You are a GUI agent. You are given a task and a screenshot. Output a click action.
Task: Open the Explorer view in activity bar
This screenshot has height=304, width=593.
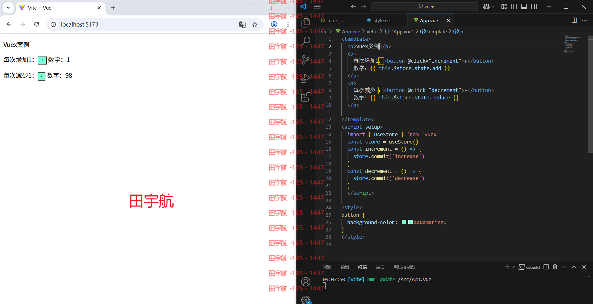pos(305,23)
